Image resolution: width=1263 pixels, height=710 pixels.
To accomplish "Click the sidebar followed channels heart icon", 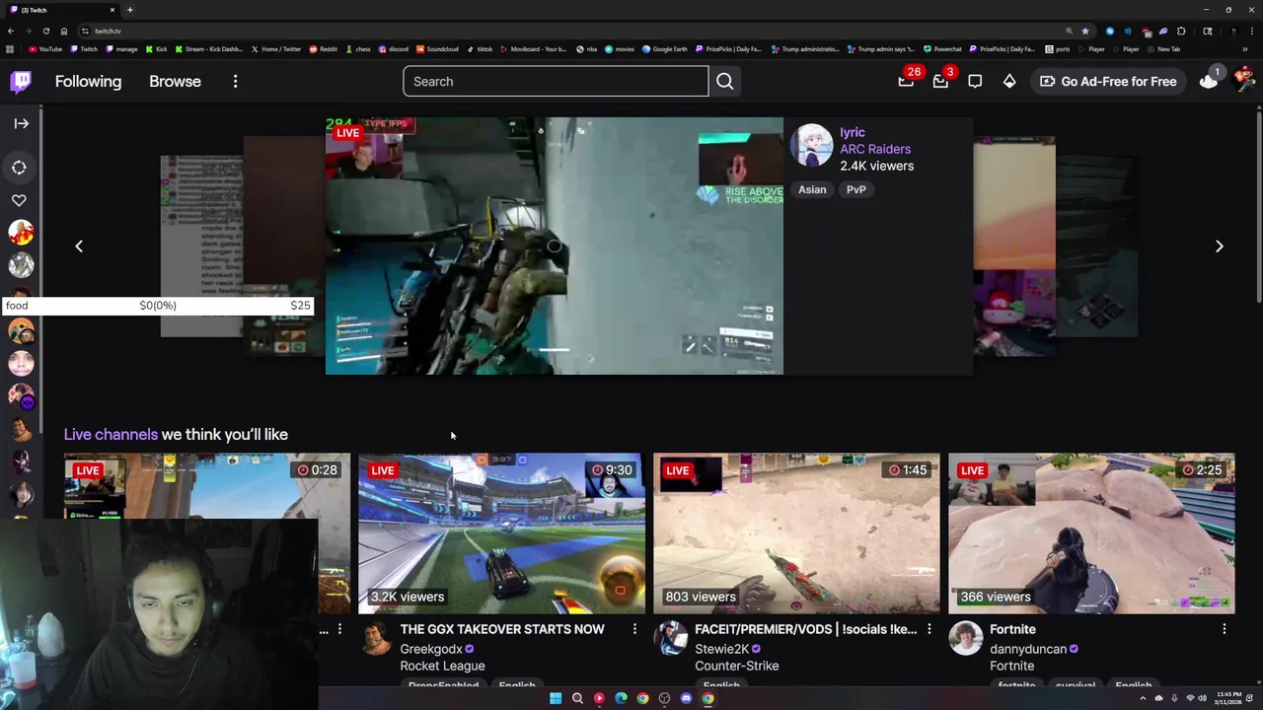I will point(19,200).
